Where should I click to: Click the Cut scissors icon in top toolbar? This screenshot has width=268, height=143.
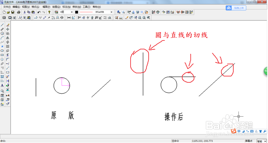tap(25, 12)
